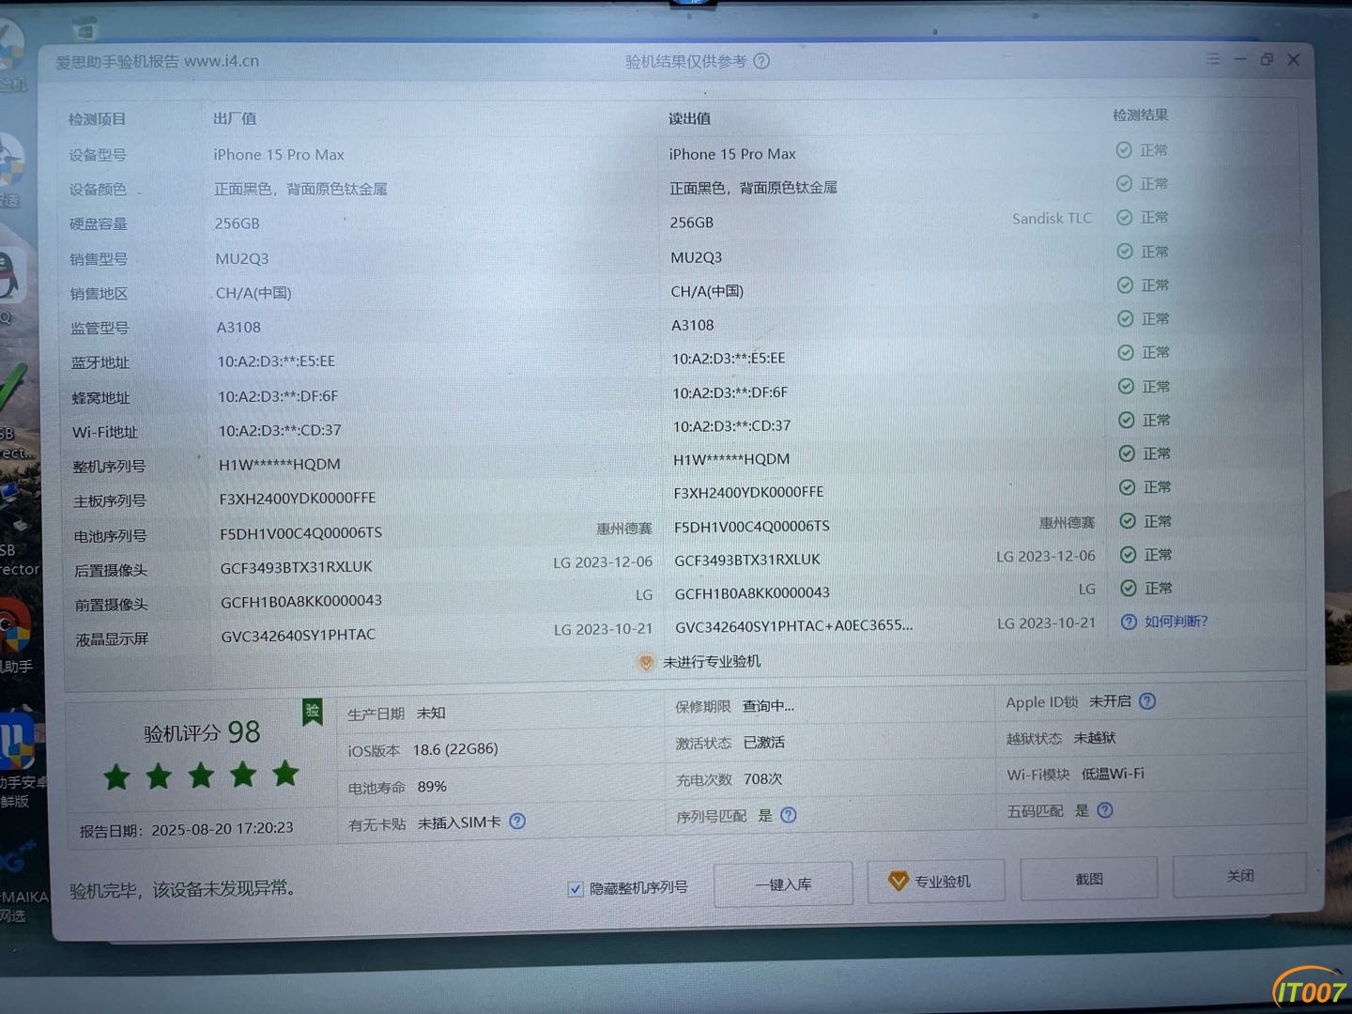Select the read LCD serial GVC342640SY1PHTAC+A0EC3655...
The width and height of the screenshot is (1352, 1014).
[793, 626]
